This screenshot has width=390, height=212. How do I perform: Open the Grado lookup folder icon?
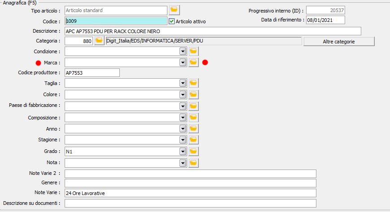pos(193,151)
